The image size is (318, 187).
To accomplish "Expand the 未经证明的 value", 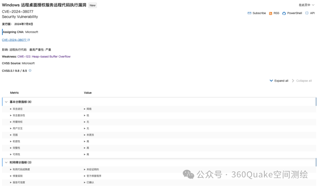I will tap(91, 169).
